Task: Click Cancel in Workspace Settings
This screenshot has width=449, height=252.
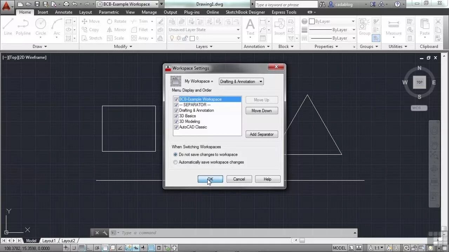Action: [x=239, y=179]
